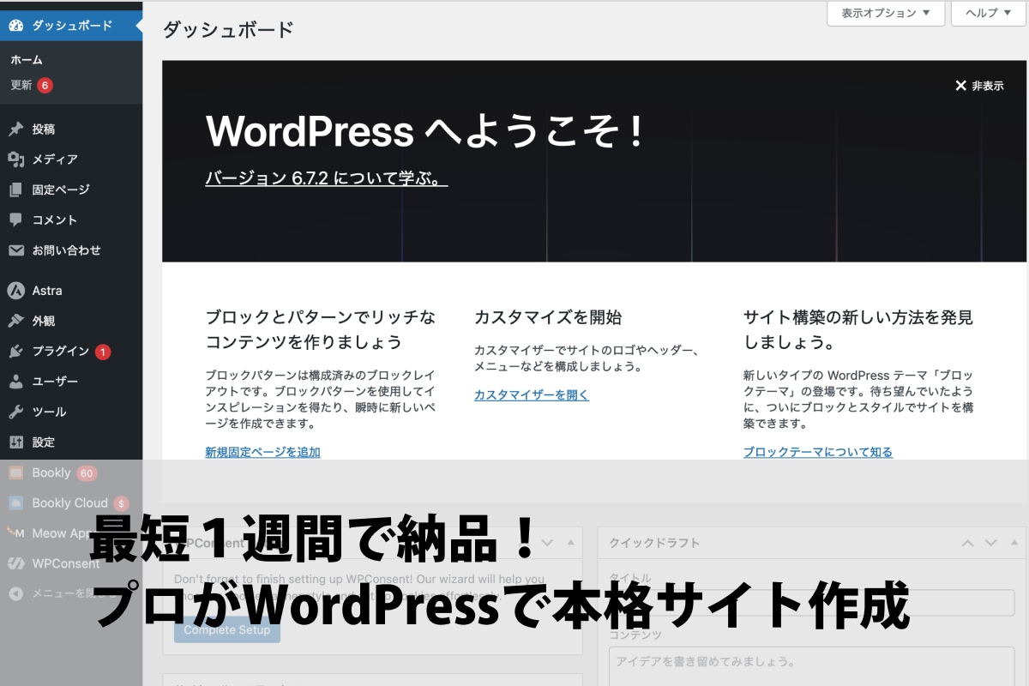Focus the タイトル input in Quick Draft
The height and width of the screenshot is (686, 1029).
[812, 603]
